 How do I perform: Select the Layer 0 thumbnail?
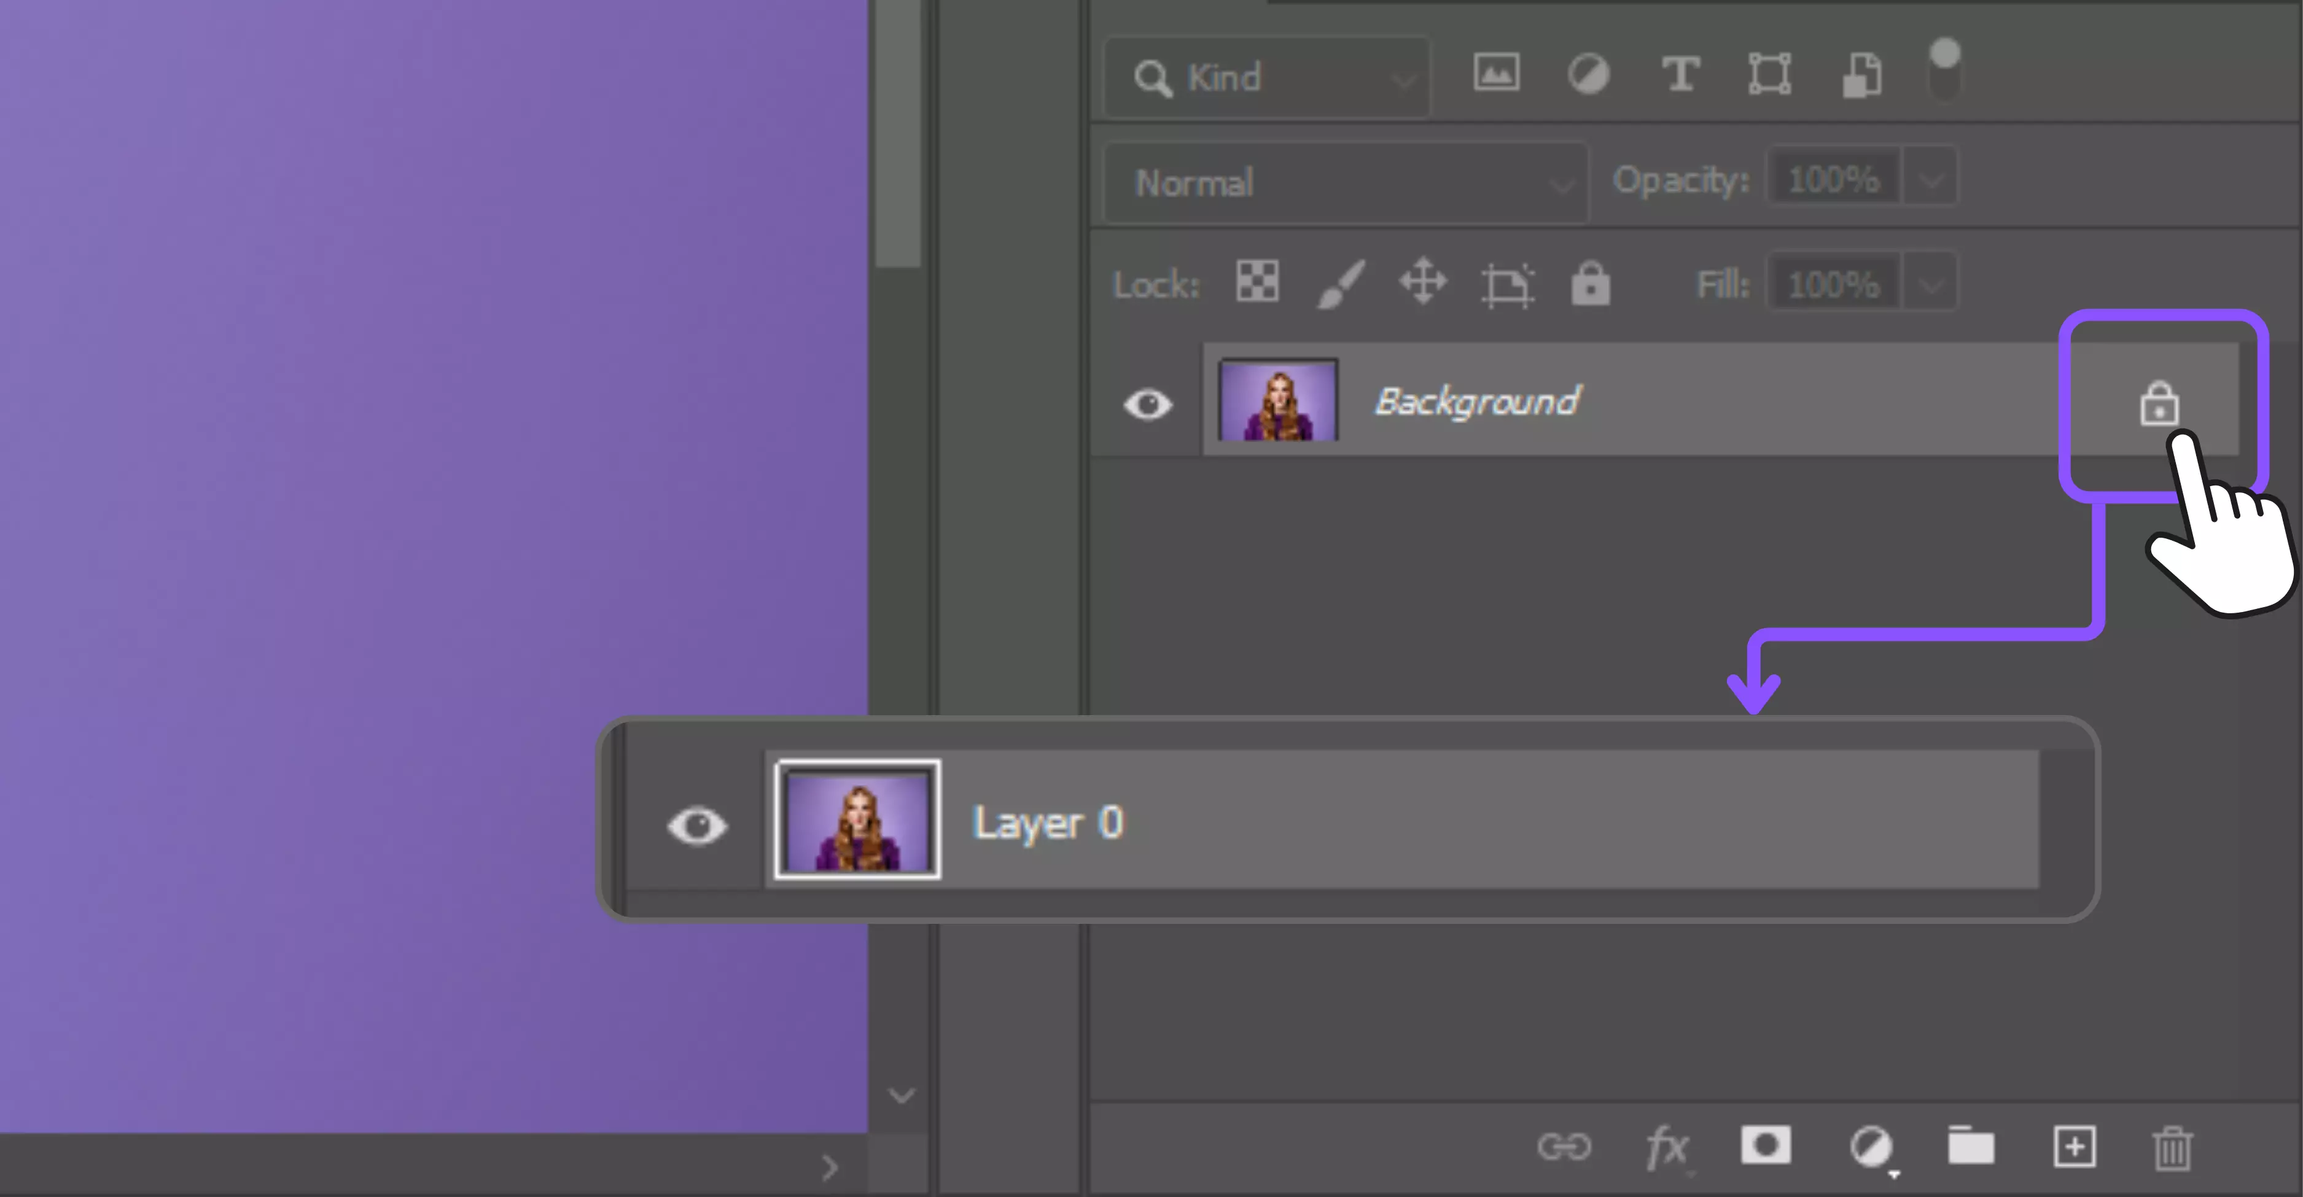coord(857,820)
